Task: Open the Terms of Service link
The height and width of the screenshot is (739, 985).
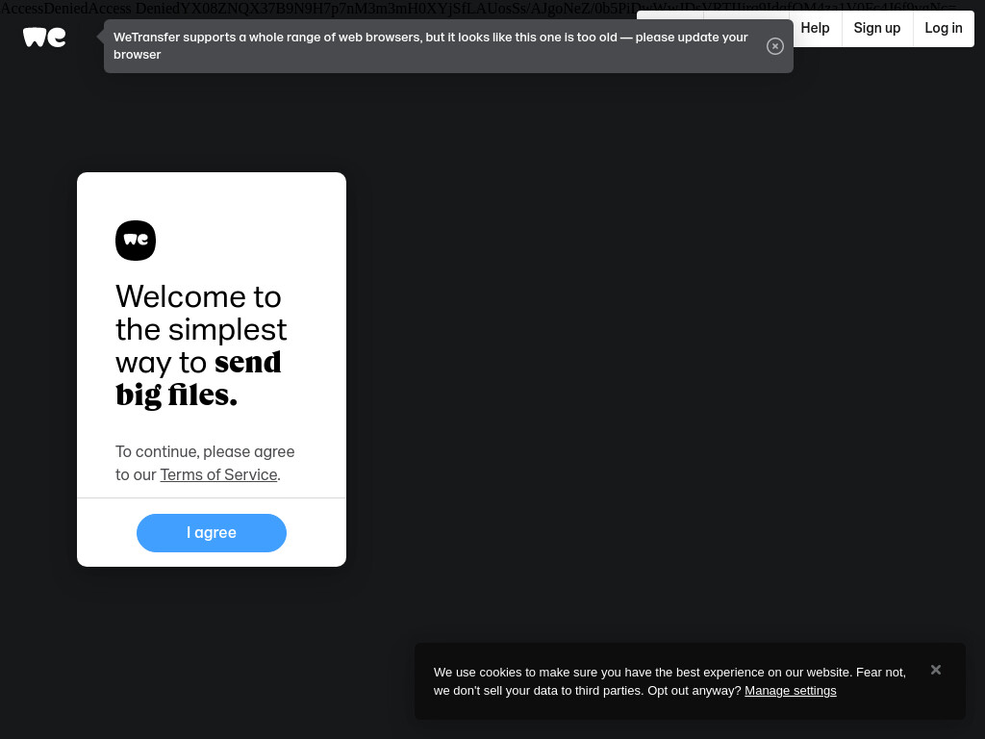Action: (x=218, y=474)
